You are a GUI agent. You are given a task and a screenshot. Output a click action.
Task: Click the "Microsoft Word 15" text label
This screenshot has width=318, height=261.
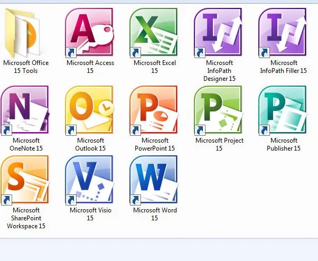pos(154,214)
